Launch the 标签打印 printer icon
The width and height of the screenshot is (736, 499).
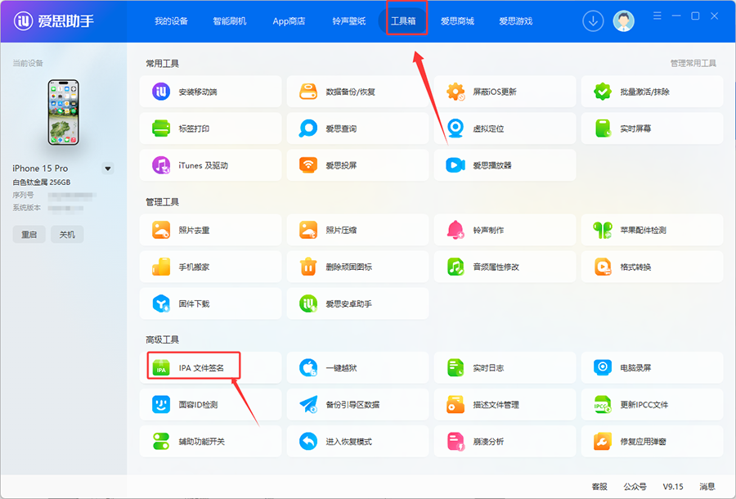tap(161, 128)
